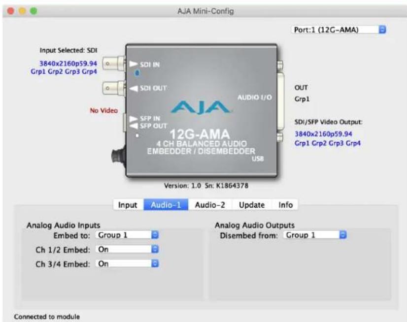Close the AJA Mini-Config window
This screenshot has width=407, height=322.
[x=11, y=11]
